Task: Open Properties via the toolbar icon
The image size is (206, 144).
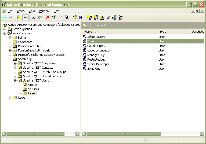Action: (x=54, y=17)
